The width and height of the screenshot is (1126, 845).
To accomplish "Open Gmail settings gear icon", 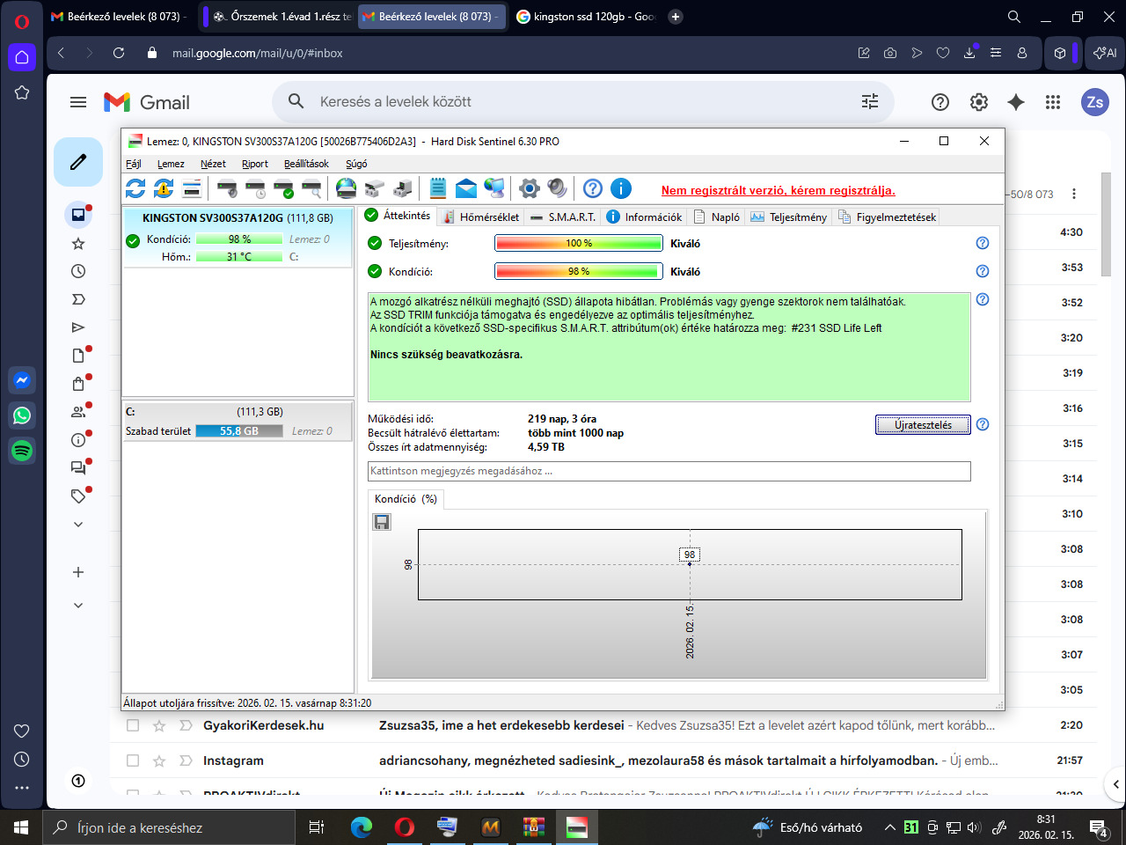I will coord(978,102).
